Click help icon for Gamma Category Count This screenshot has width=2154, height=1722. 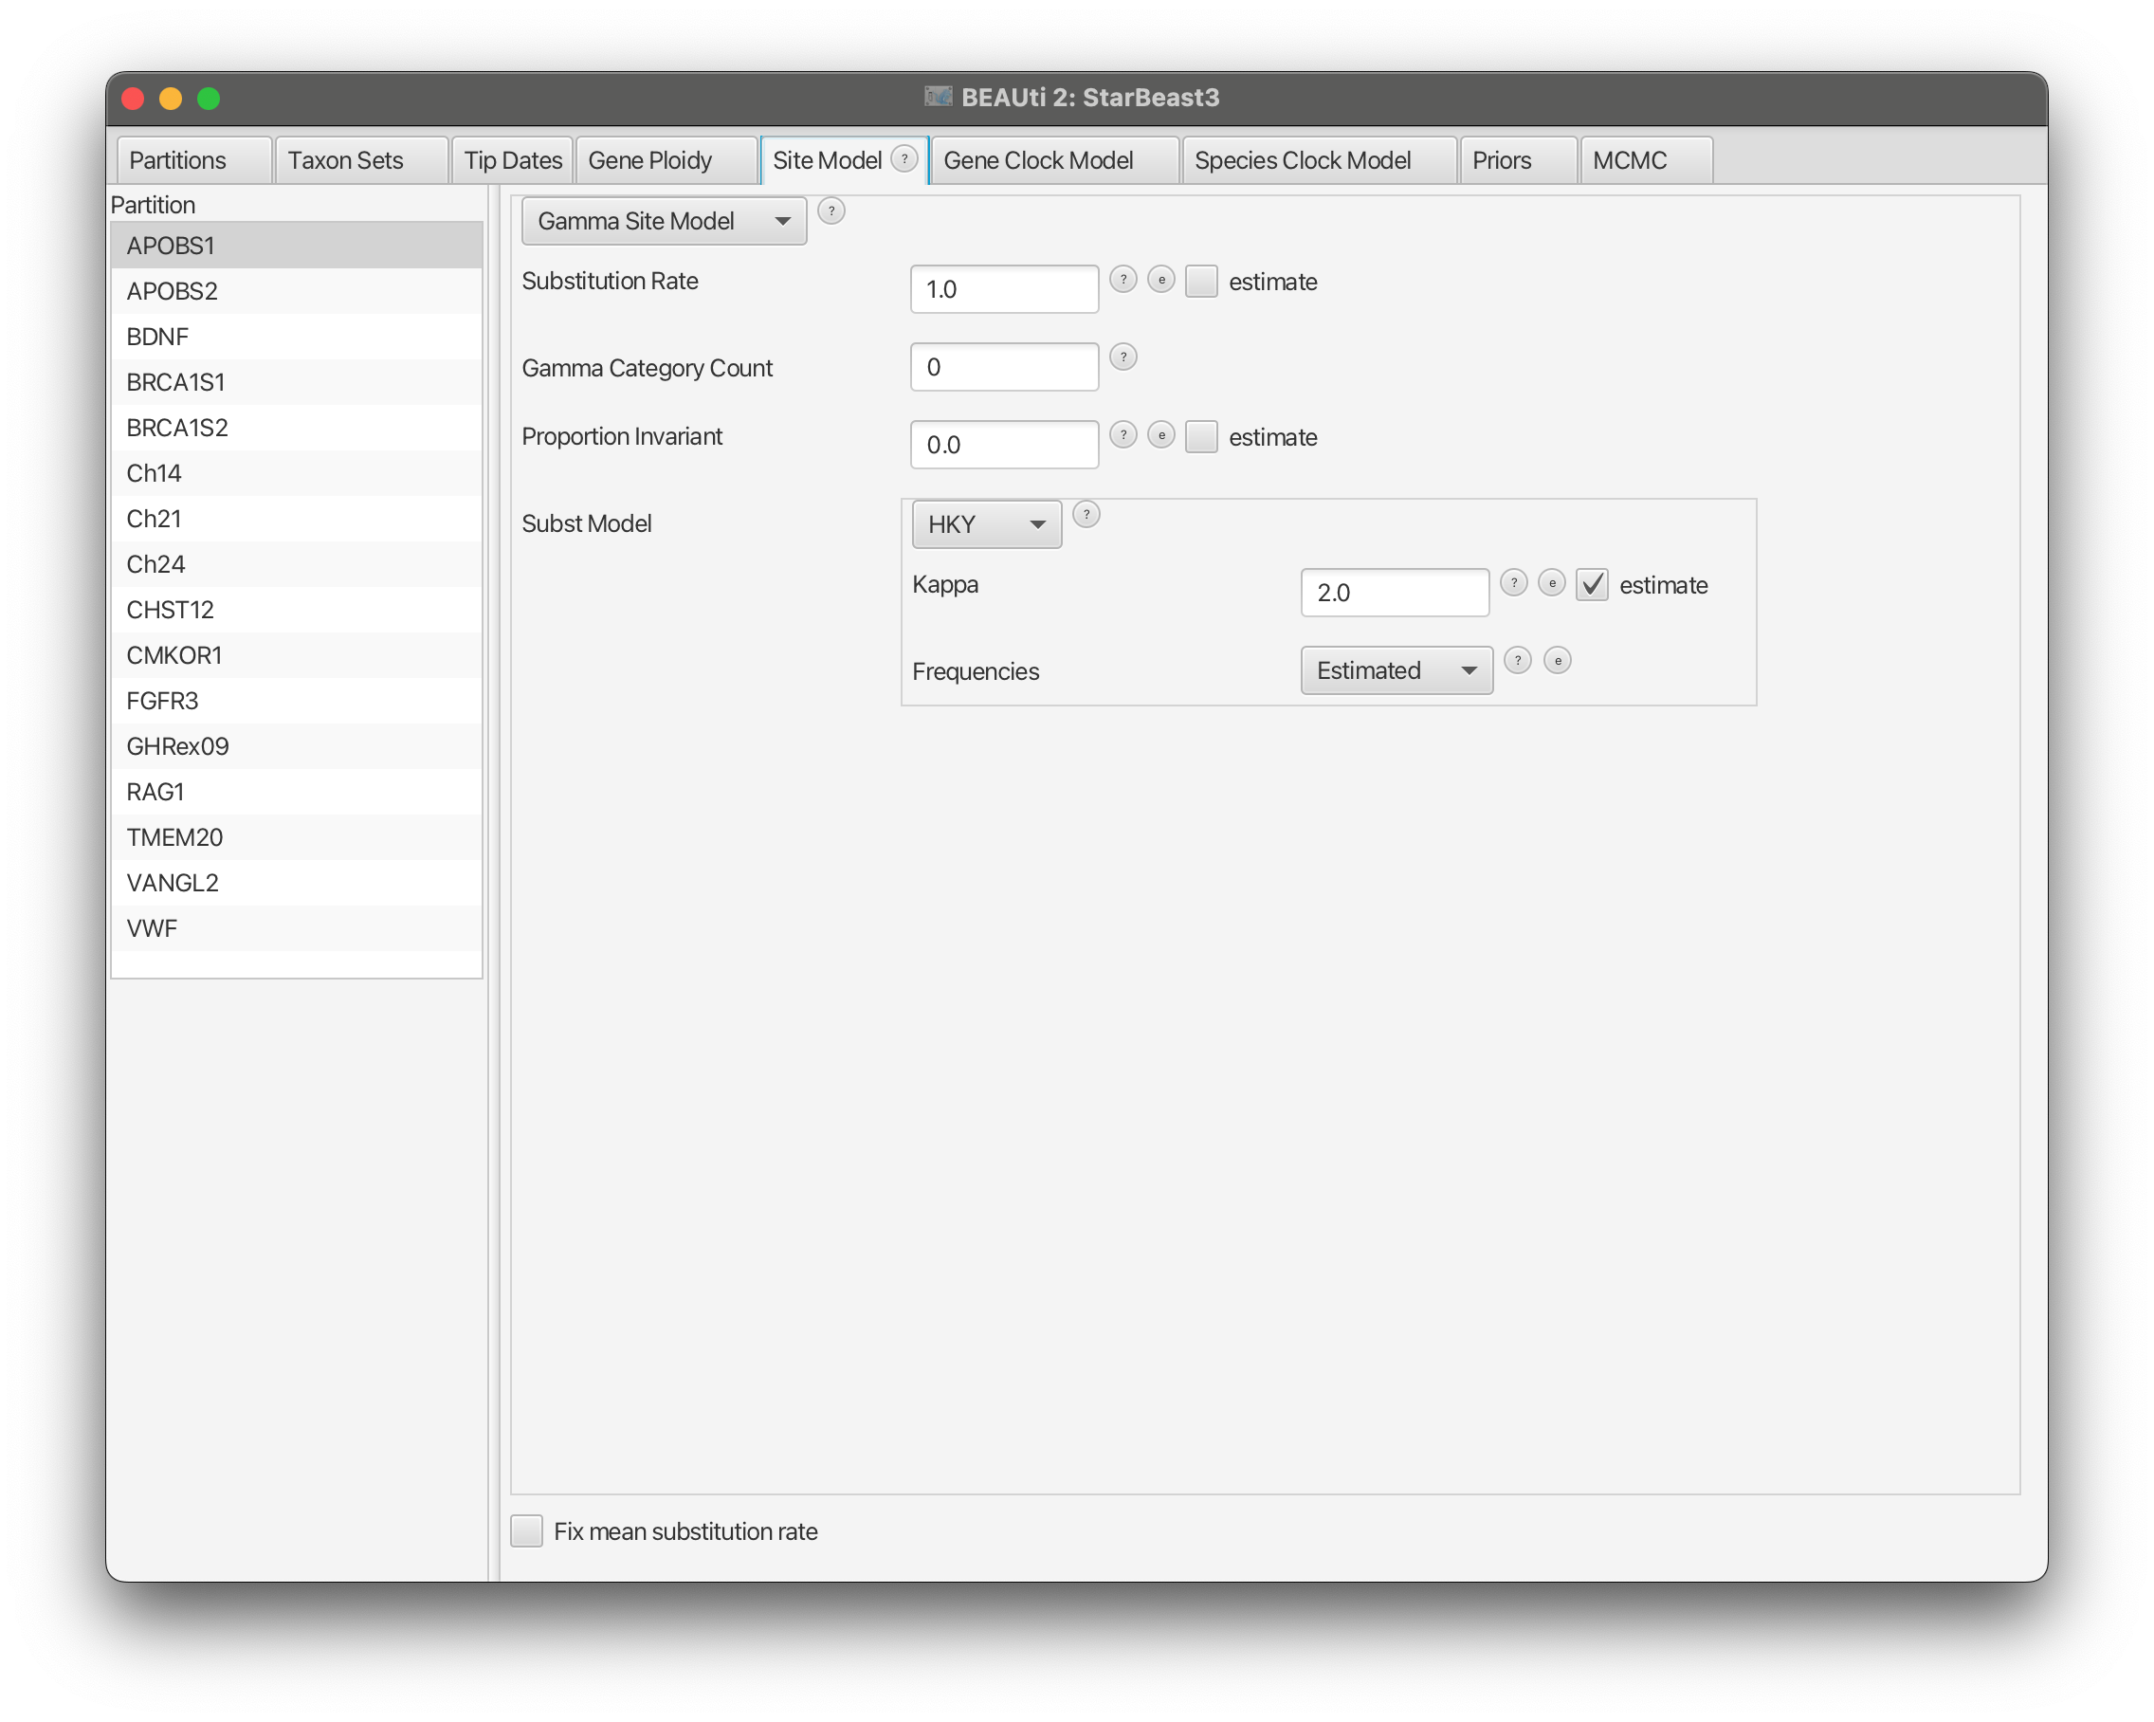click(1123, 357)
